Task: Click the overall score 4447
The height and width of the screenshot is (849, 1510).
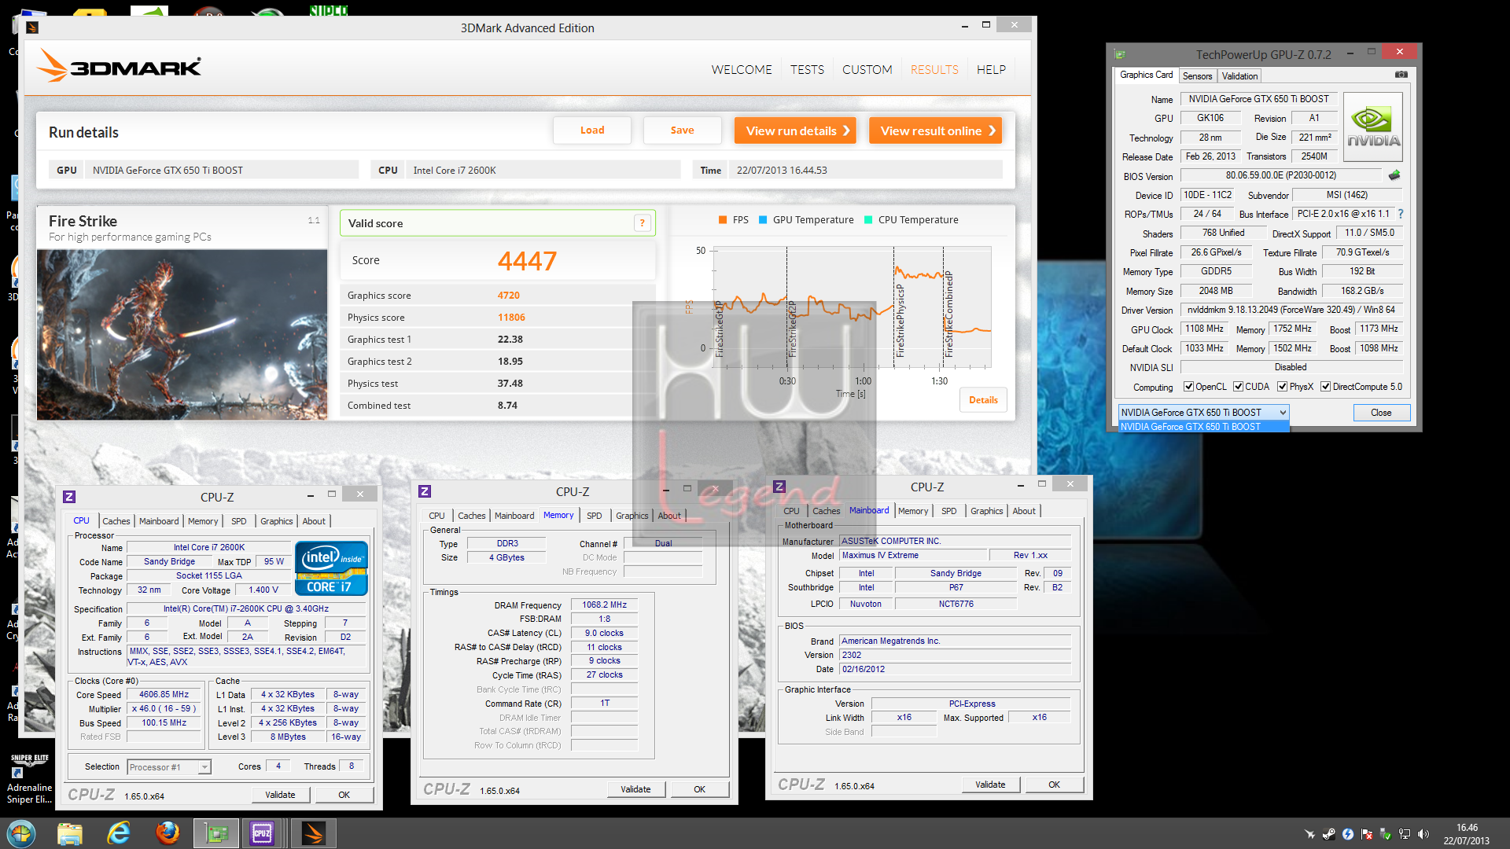Action: pyautogui.click(x=527, y=261)
